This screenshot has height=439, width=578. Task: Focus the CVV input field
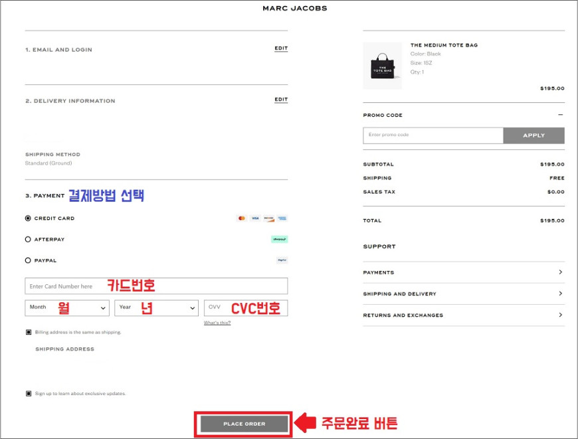point(246,307)
